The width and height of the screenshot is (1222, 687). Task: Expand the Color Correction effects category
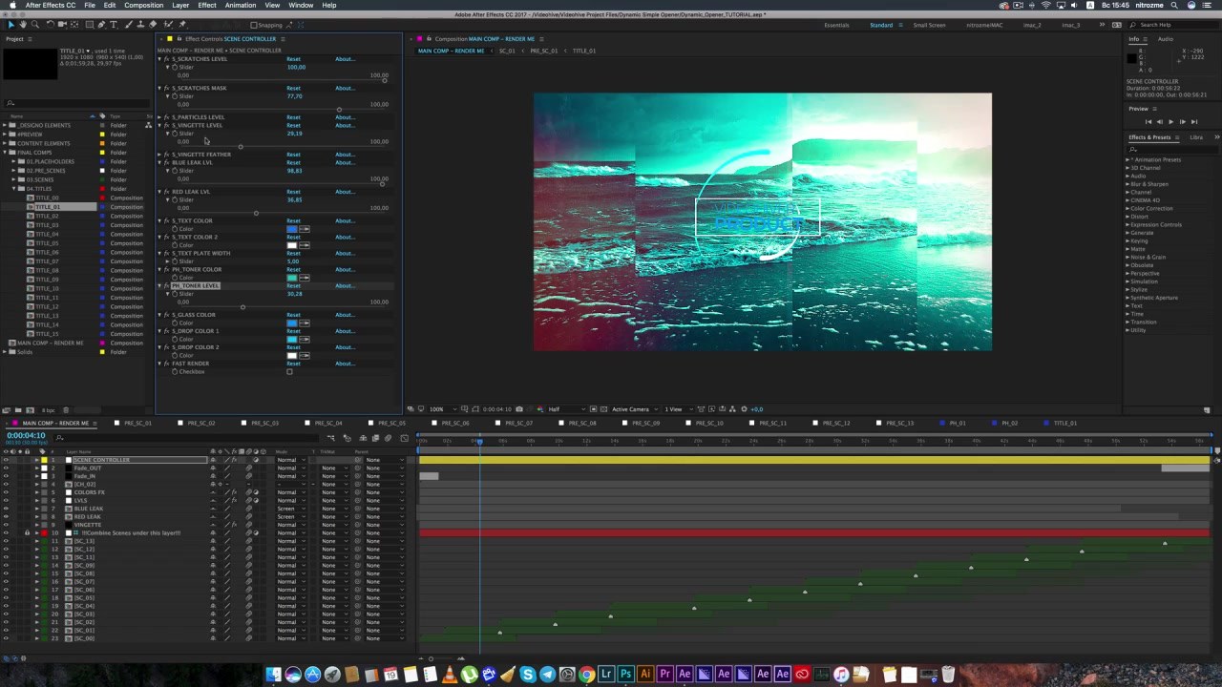point(1127,209)
